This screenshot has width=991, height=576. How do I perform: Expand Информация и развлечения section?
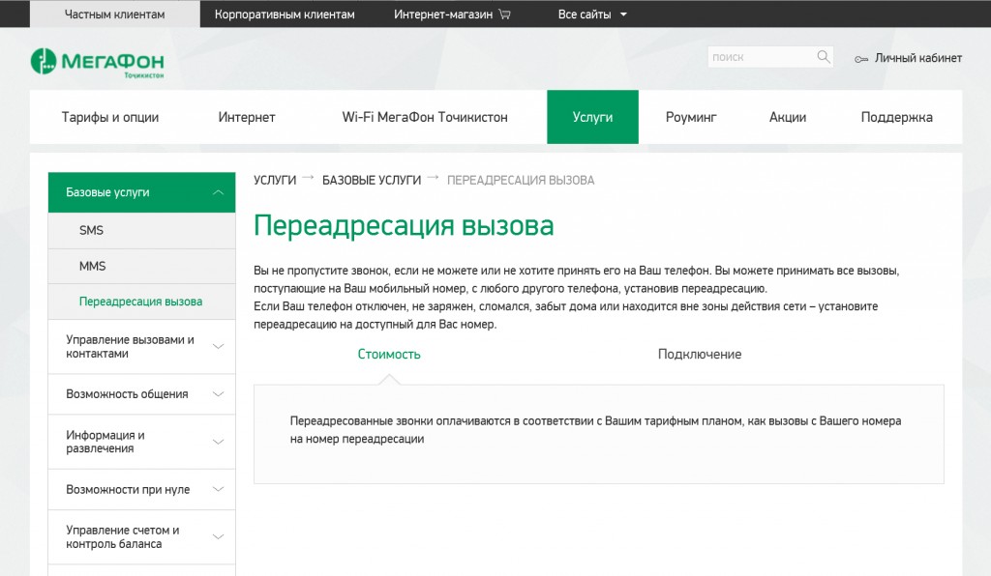tap(218, 442)
